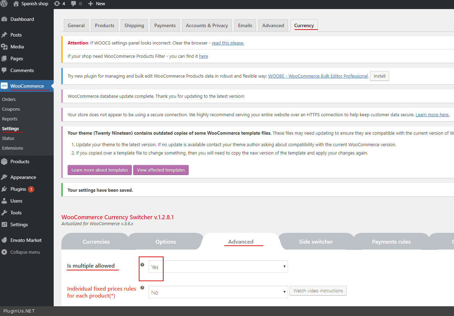Switch to the Products settings tab
Viewport: 454px width, 316px height.
(x=105, y=25)
